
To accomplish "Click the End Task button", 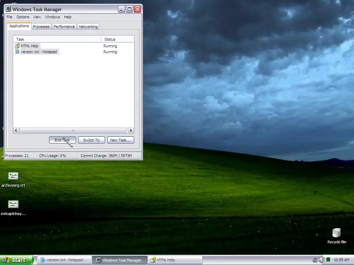I will pyautogui.click(x=62, y=140).
